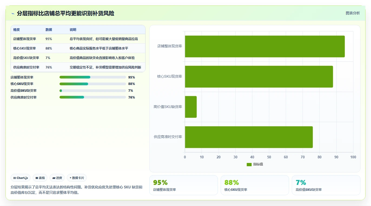Click the 供应商准时交付率 progress bar

point(93,97)
